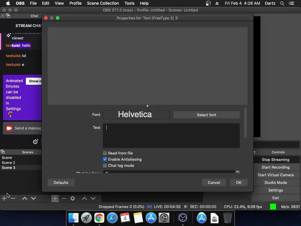Add a new scene with the plus icon

[x=4, y=198]
